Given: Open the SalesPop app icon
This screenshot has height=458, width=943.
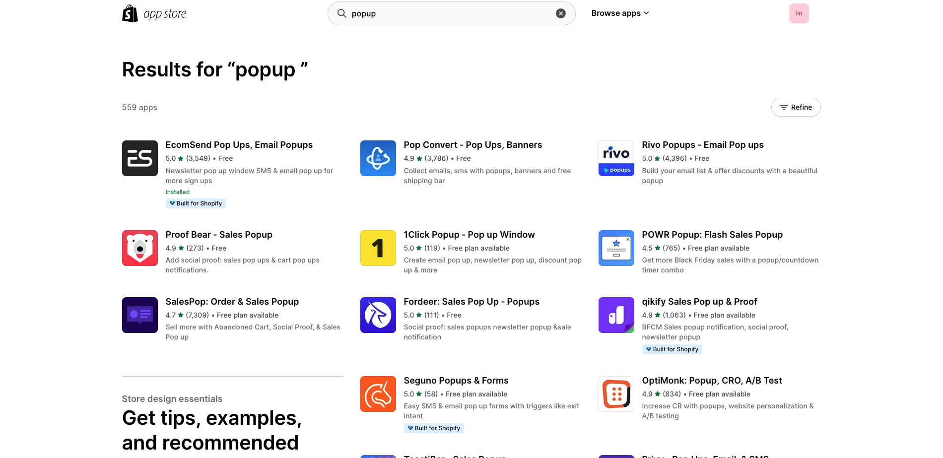Looking at the screenshot, I should click(x=140, y=315).
